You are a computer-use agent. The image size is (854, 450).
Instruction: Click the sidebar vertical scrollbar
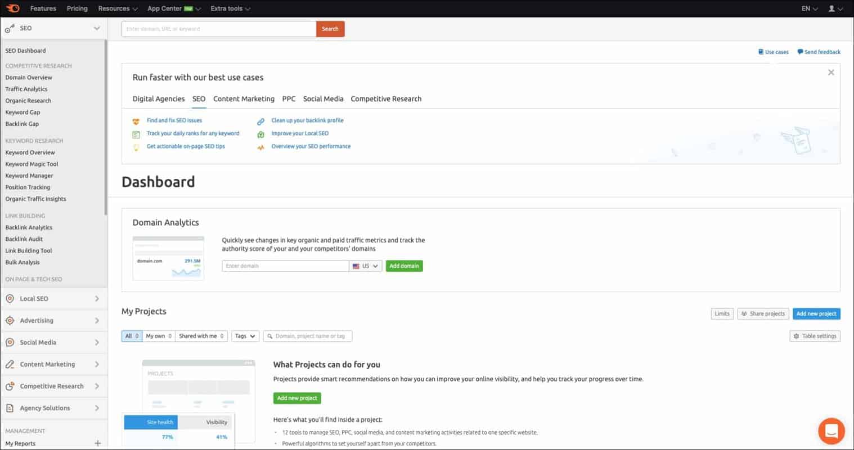tap(106, 127)
